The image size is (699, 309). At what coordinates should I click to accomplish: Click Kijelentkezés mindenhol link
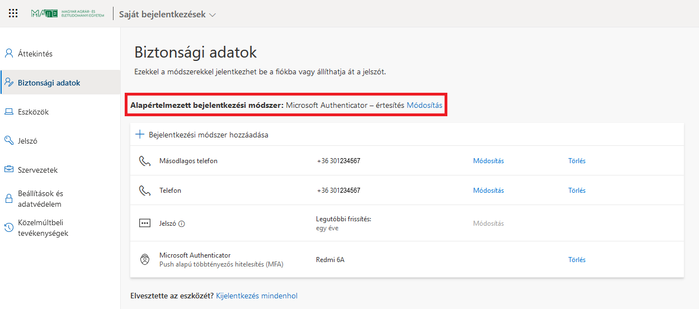(x=257, y=296)
